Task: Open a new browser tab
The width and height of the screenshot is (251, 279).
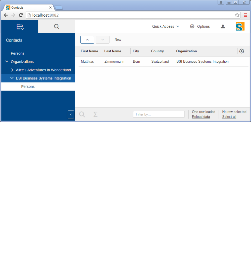Action: pyautogui.click(x=59, y=8)
